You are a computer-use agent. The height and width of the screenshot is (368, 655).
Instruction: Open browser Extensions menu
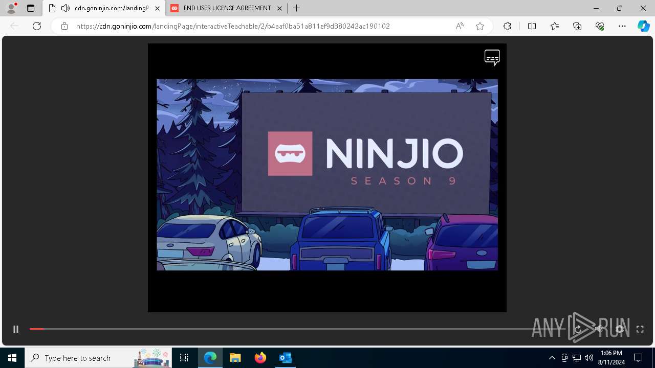[507, 26]
